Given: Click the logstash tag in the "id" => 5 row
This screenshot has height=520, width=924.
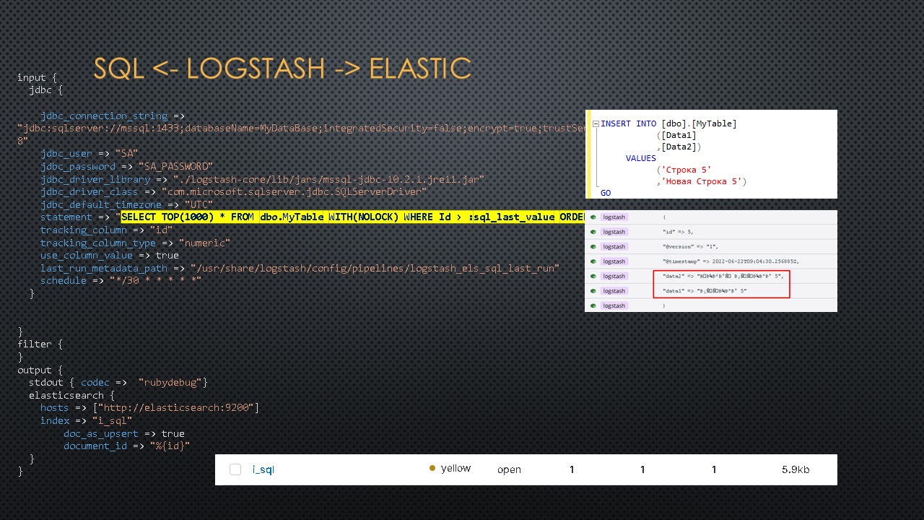Looking at the screenshot, I should (x=614, y=232).
